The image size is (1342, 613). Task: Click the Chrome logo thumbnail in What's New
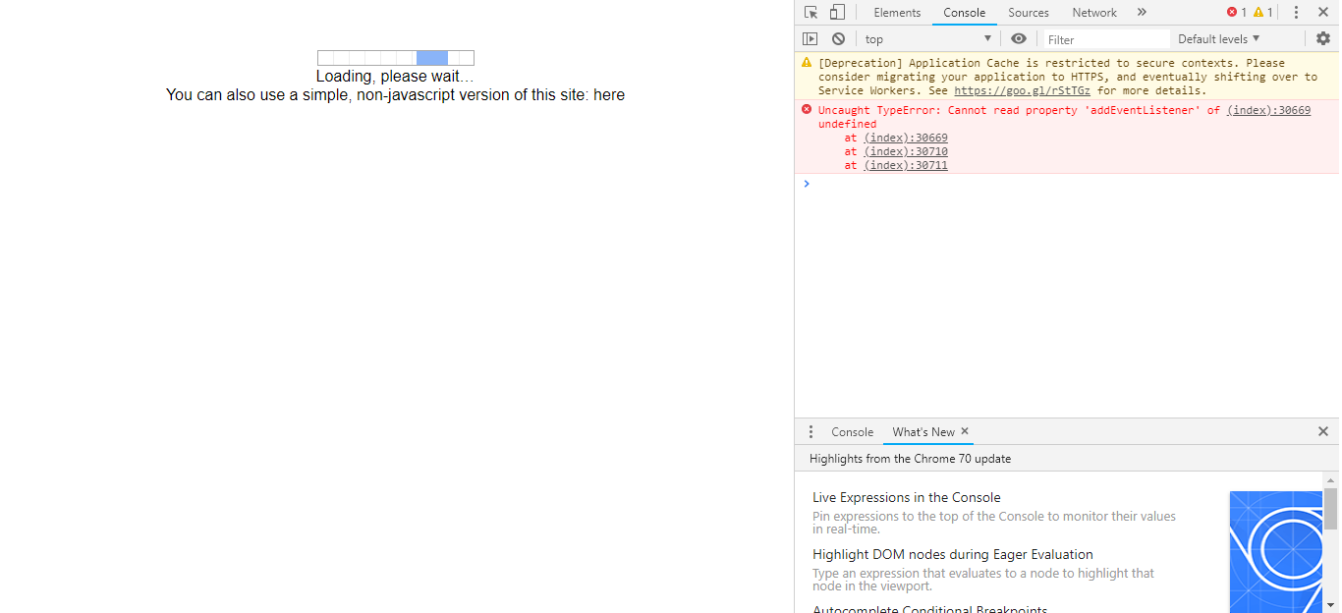point(1275,552)
